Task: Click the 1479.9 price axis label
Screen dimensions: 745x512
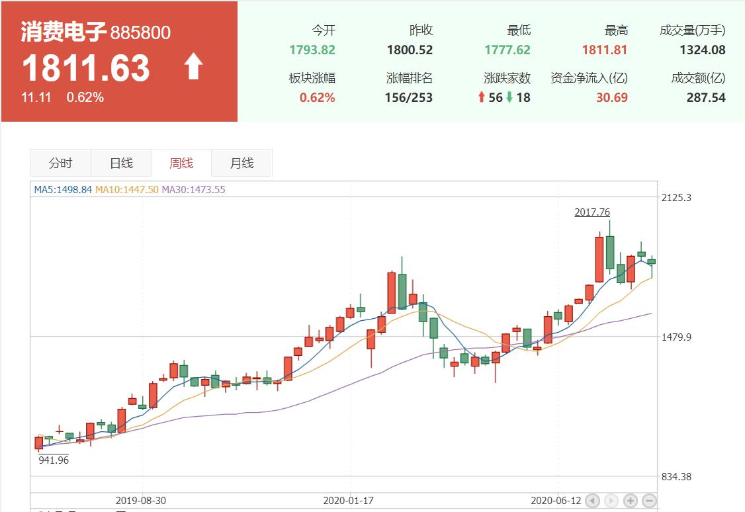Action: click(676, 337)
